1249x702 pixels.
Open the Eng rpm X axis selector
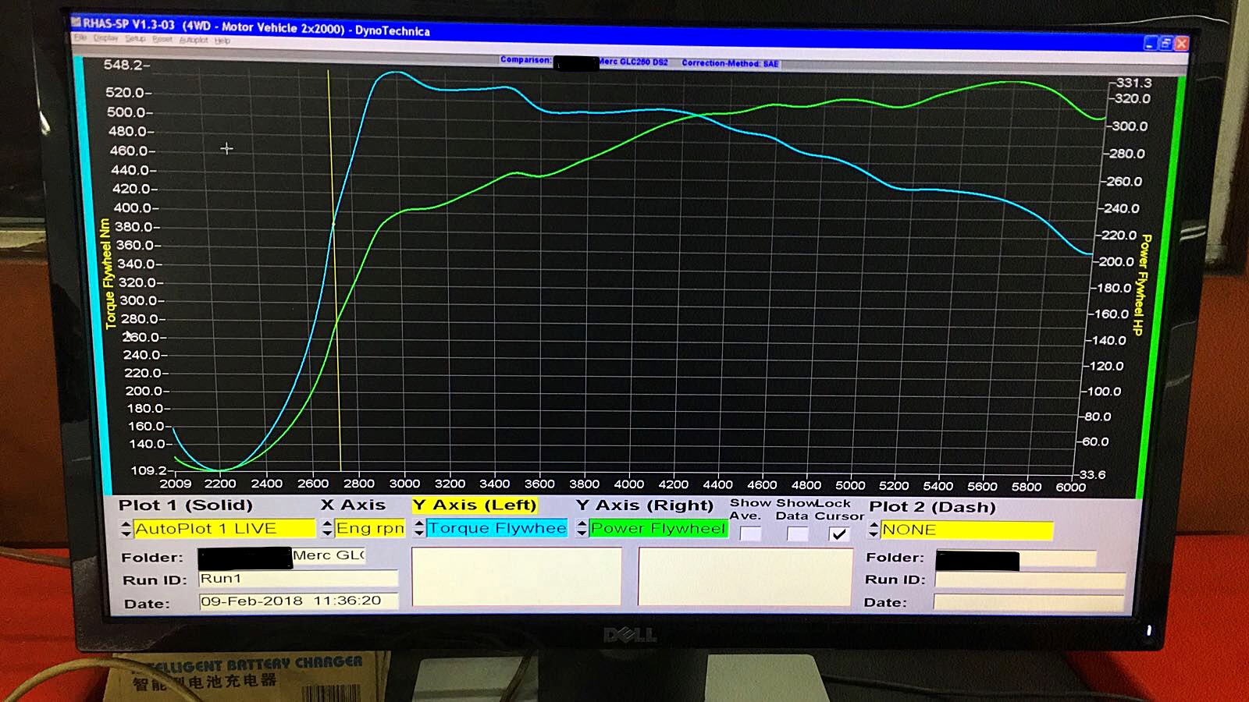(370, 528)
